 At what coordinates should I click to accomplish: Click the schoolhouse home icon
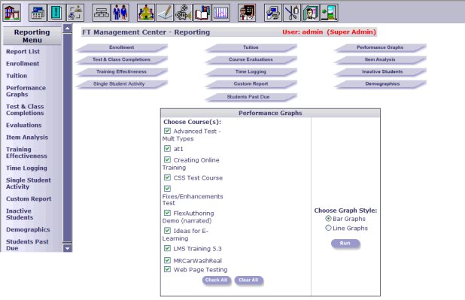point(11,13)
